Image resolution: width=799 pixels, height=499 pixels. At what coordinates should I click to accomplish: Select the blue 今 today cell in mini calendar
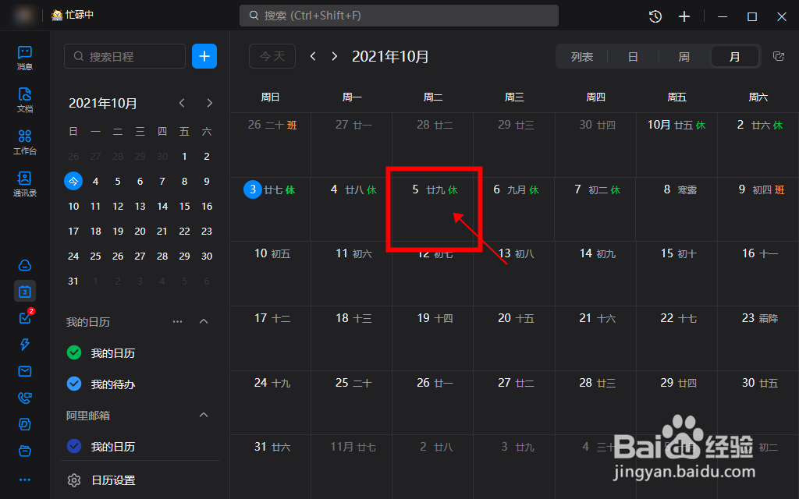[73, 181]
